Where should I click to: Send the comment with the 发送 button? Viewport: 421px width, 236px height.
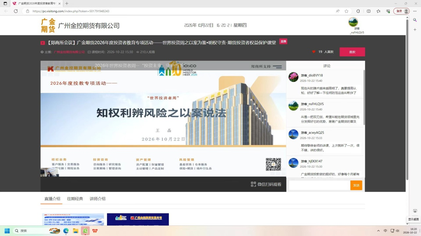click(356, 185)
